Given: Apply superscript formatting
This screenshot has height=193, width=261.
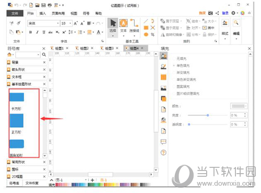Looking at the screenshot, I should pyautogui.click(x=64, y=32).
